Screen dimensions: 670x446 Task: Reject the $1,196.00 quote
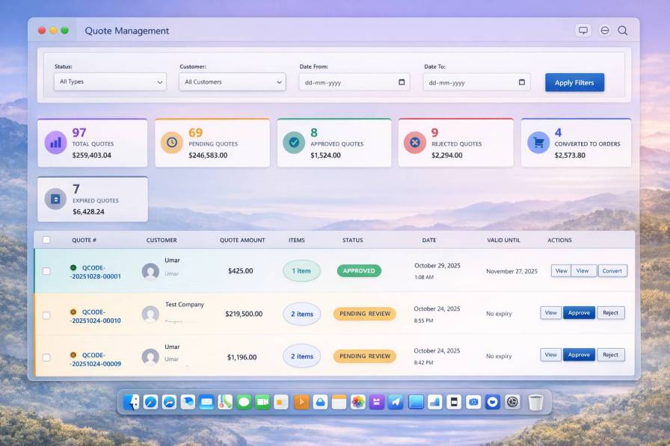(611, 355)
